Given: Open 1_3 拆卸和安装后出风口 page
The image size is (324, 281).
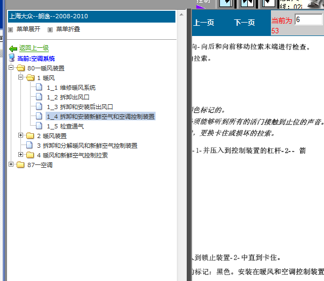Looking at the screenshot, I should click(x=80, y=107).
